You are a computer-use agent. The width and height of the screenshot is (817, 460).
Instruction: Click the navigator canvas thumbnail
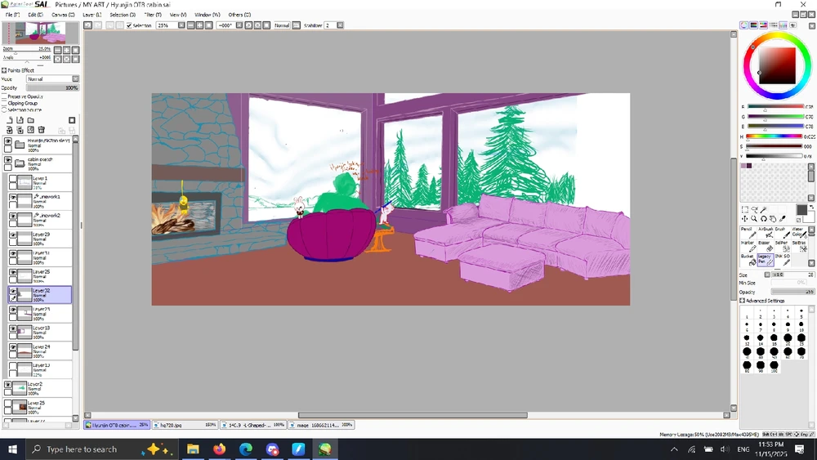(x=41, y=33)
